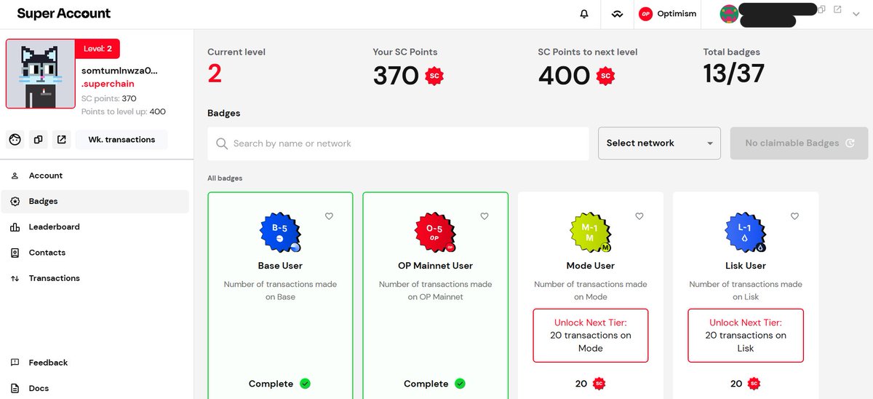Open Docs in the sidebar
Image resolution: width=873 pixels, height=399 pixels.
tap(95, 388)
